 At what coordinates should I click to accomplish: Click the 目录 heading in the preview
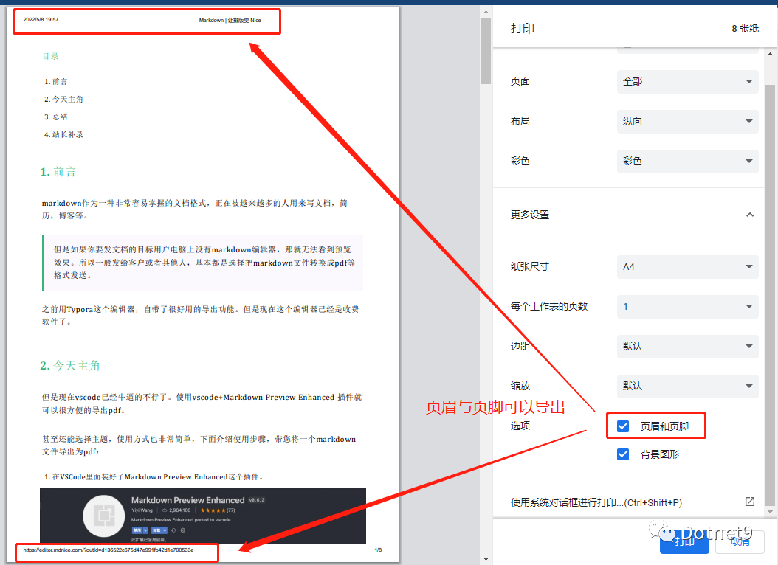[51, 56]
